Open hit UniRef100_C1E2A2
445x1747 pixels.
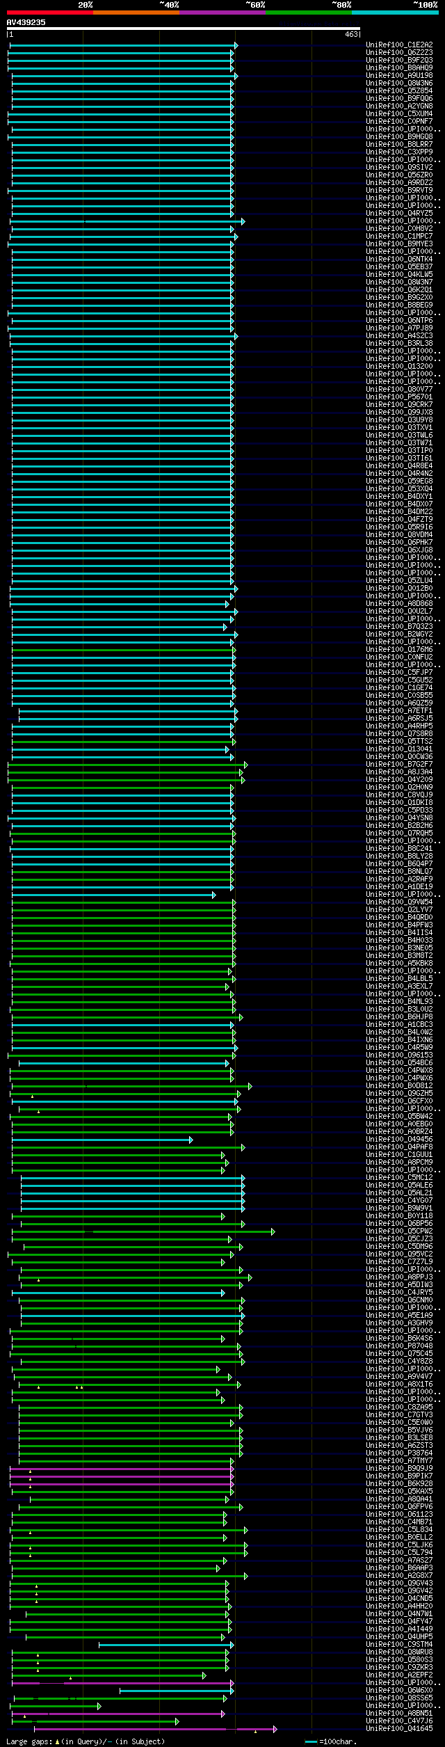click(x=399, y=45)
